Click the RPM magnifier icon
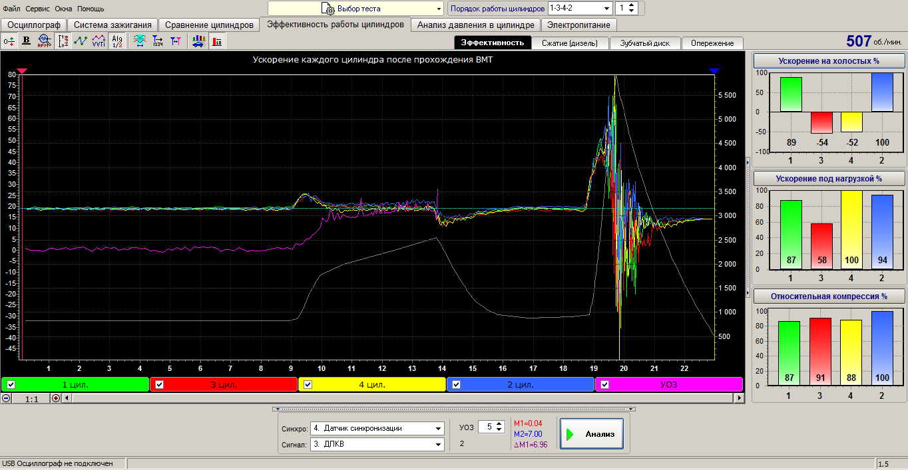 [x=44, y=41]
